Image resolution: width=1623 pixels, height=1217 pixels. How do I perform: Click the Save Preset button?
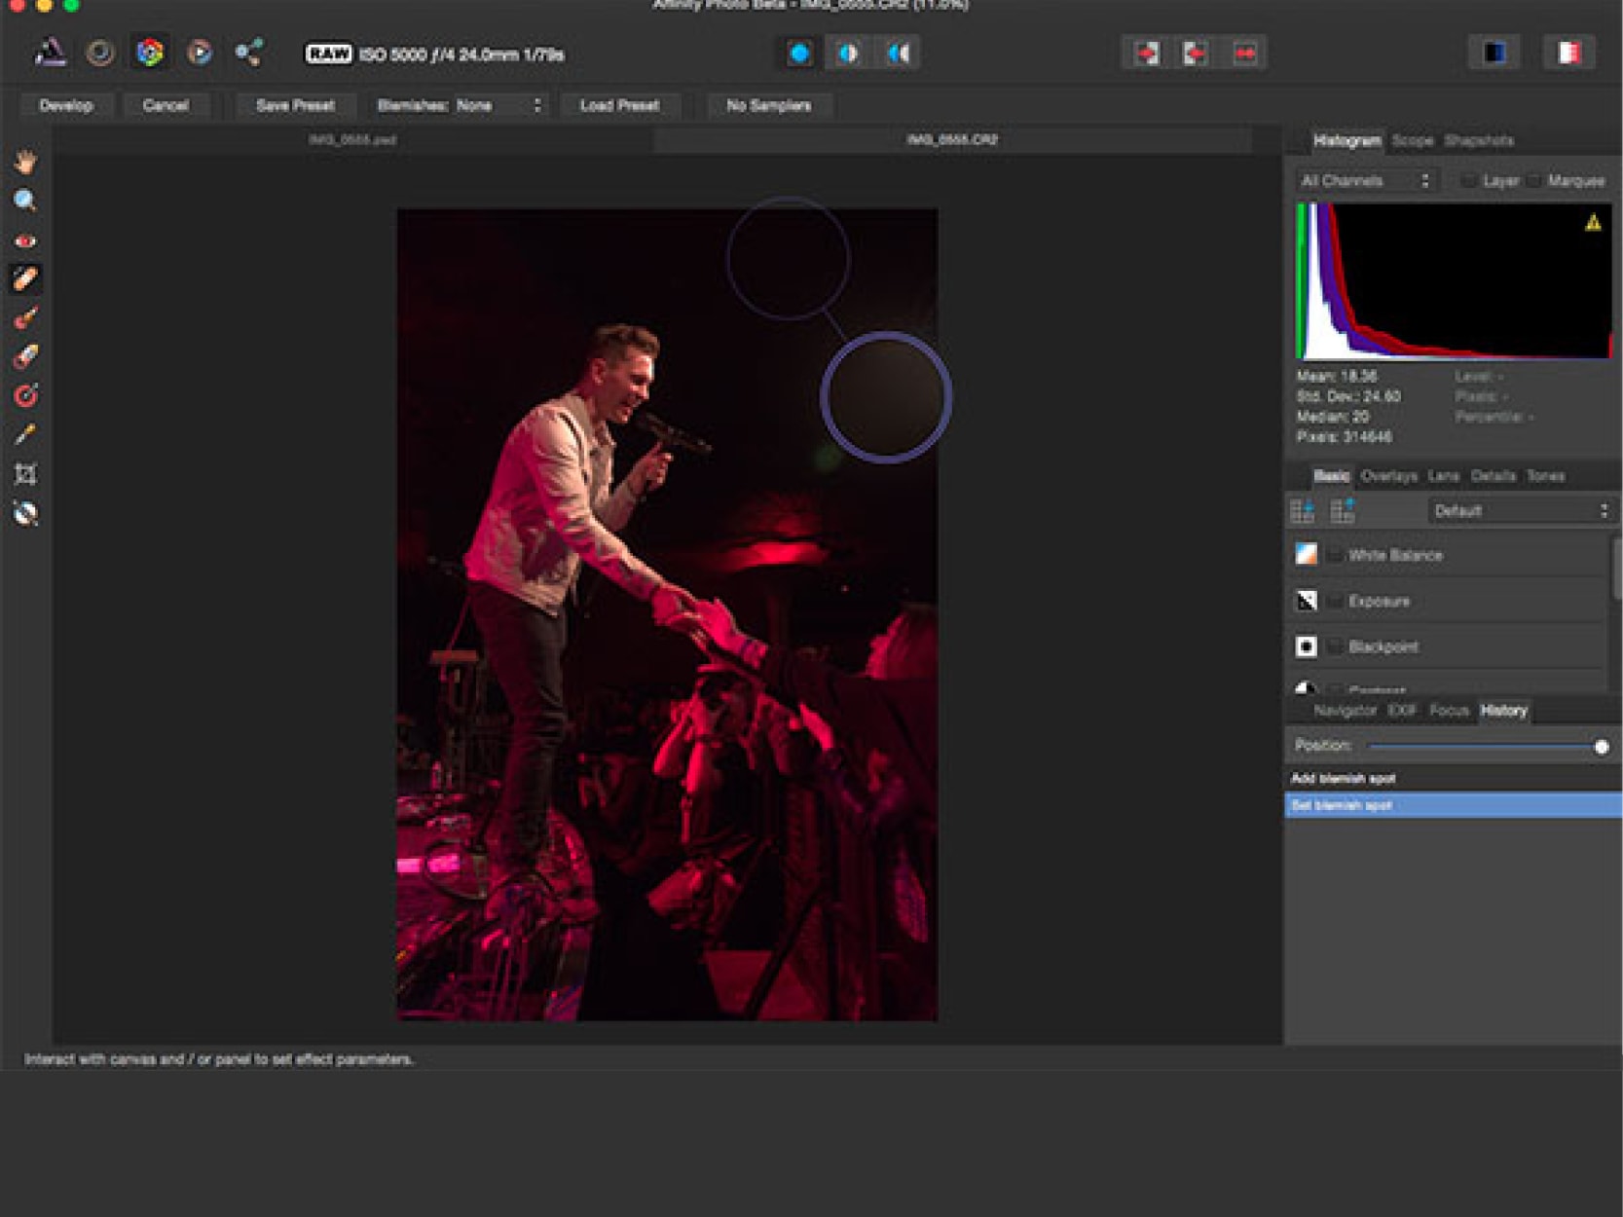[x=295, y=105]
